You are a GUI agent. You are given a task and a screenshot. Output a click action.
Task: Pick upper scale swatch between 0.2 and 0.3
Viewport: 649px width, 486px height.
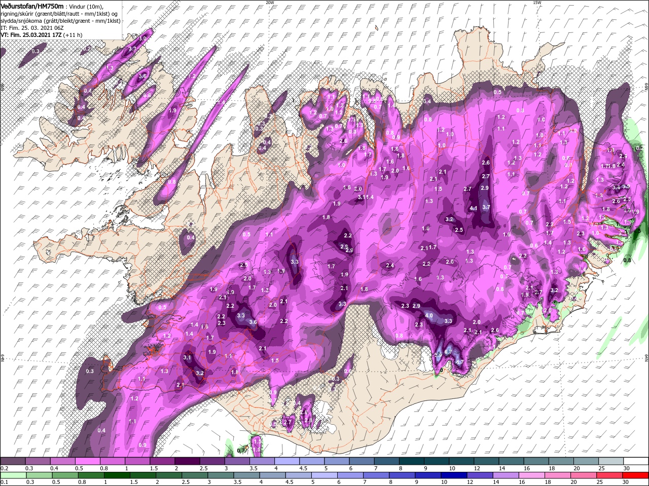coord(13,461)
